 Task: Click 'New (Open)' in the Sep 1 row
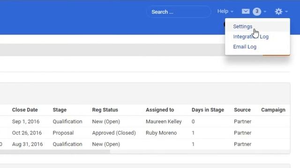click(x=106, y=121)
